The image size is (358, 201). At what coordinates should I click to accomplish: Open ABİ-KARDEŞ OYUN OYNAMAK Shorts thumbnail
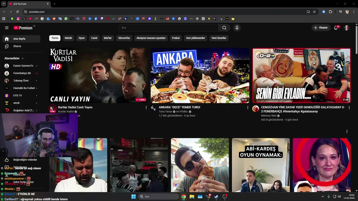click(261, 165)
